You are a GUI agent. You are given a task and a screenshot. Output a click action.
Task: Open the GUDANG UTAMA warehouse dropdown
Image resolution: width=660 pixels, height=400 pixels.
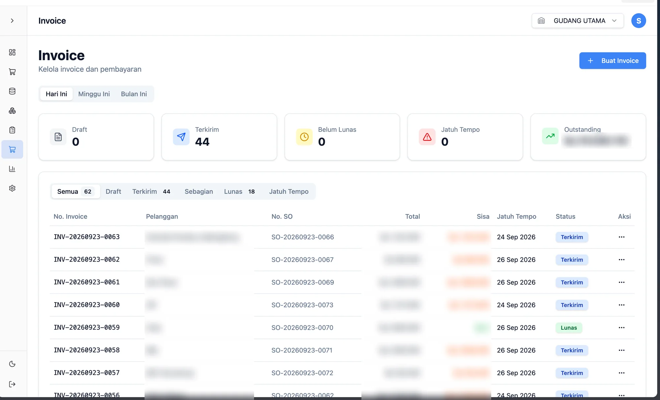(x=577, y=20)
